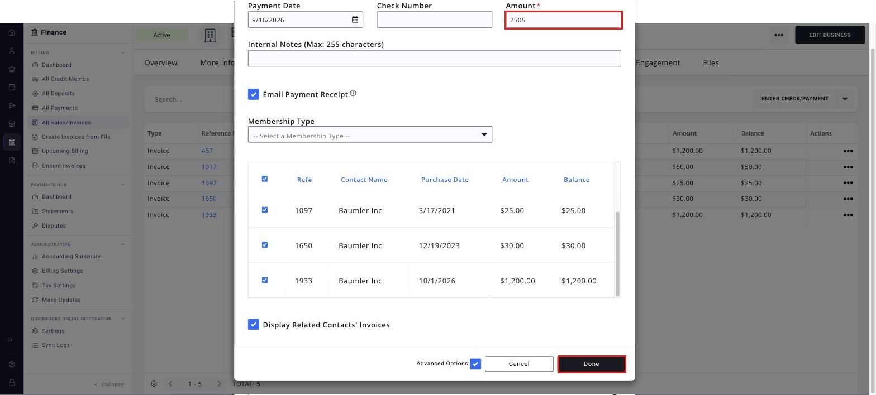The height and width of the screenshot is (395, 876).
Task: Go to the previous page arrow
Action: pos(170,384)
